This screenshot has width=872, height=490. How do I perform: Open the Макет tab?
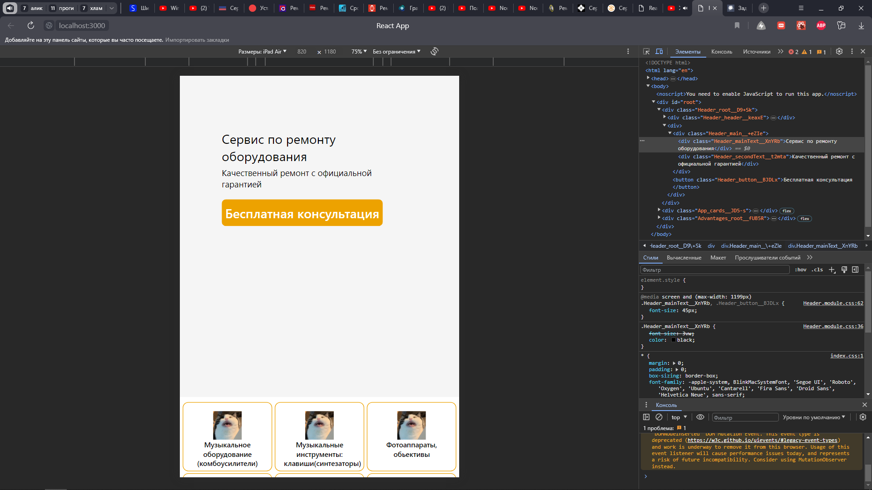point(718,258)
